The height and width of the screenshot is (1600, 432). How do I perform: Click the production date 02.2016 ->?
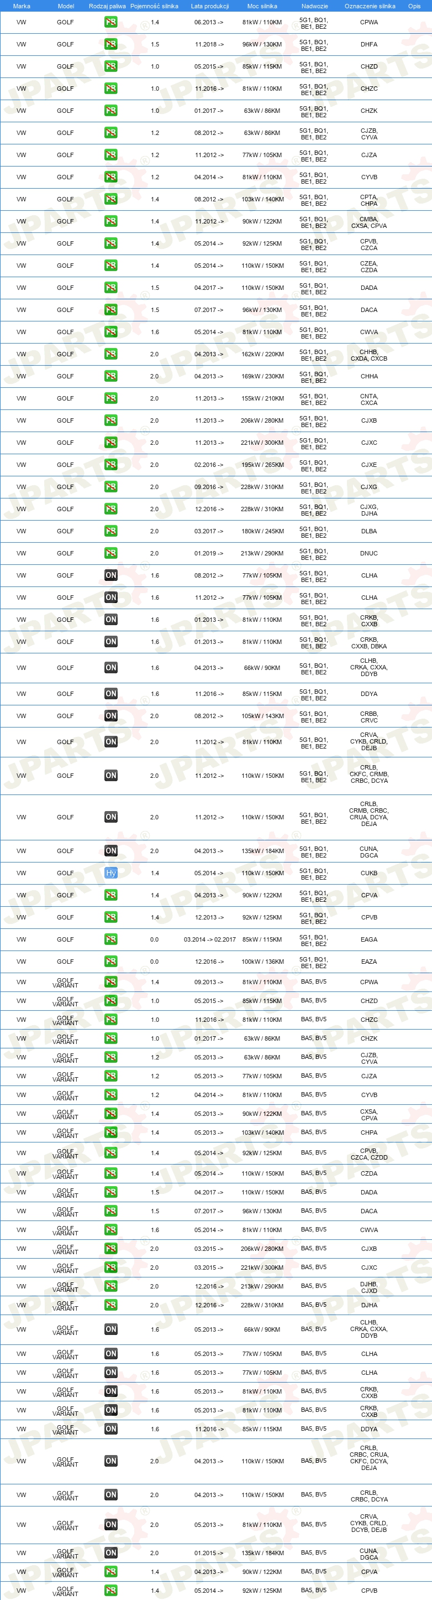click(209, 465)
